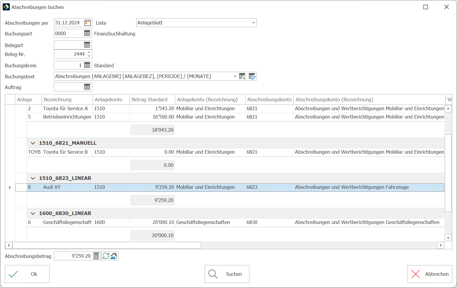This screenshot has width=457, height=288.
Task: Cancel with the Abbrechen button
Action: (430, 274)
